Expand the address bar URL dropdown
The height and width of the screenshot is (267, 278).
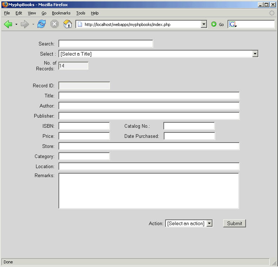(204, 24)
